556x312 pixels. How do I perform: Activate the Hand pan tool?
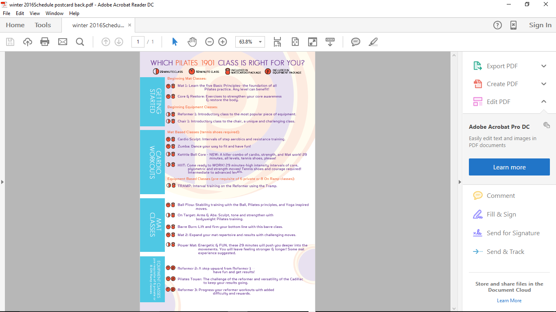coord(192,42)
